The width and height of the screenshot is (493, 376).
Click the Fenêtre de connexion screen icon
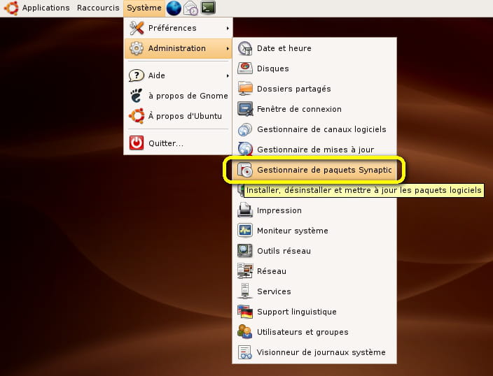tap(245, 109)
